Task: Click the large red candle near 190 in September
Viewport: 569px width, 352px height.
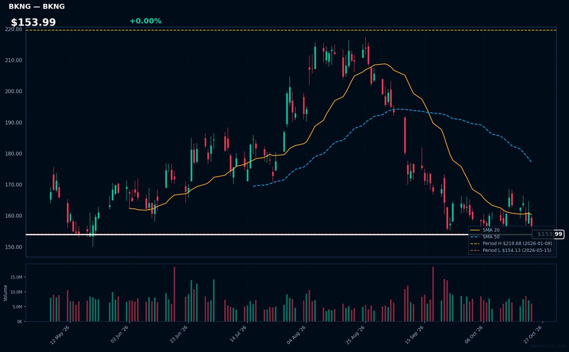Action: [x=405, y=136]
